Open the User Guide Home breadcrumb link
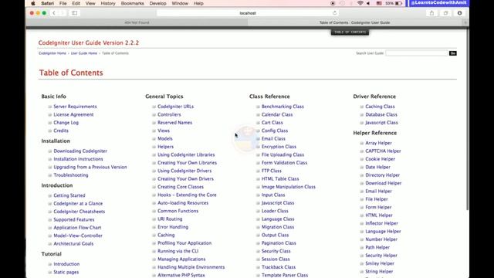494x278 pixels. [84, 53]
